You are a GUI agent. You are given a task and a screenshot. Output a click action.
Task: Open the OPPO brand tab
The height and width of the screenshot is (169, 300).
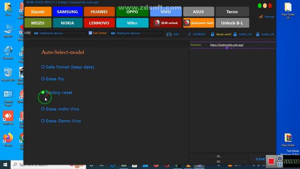tap(132, 11)
